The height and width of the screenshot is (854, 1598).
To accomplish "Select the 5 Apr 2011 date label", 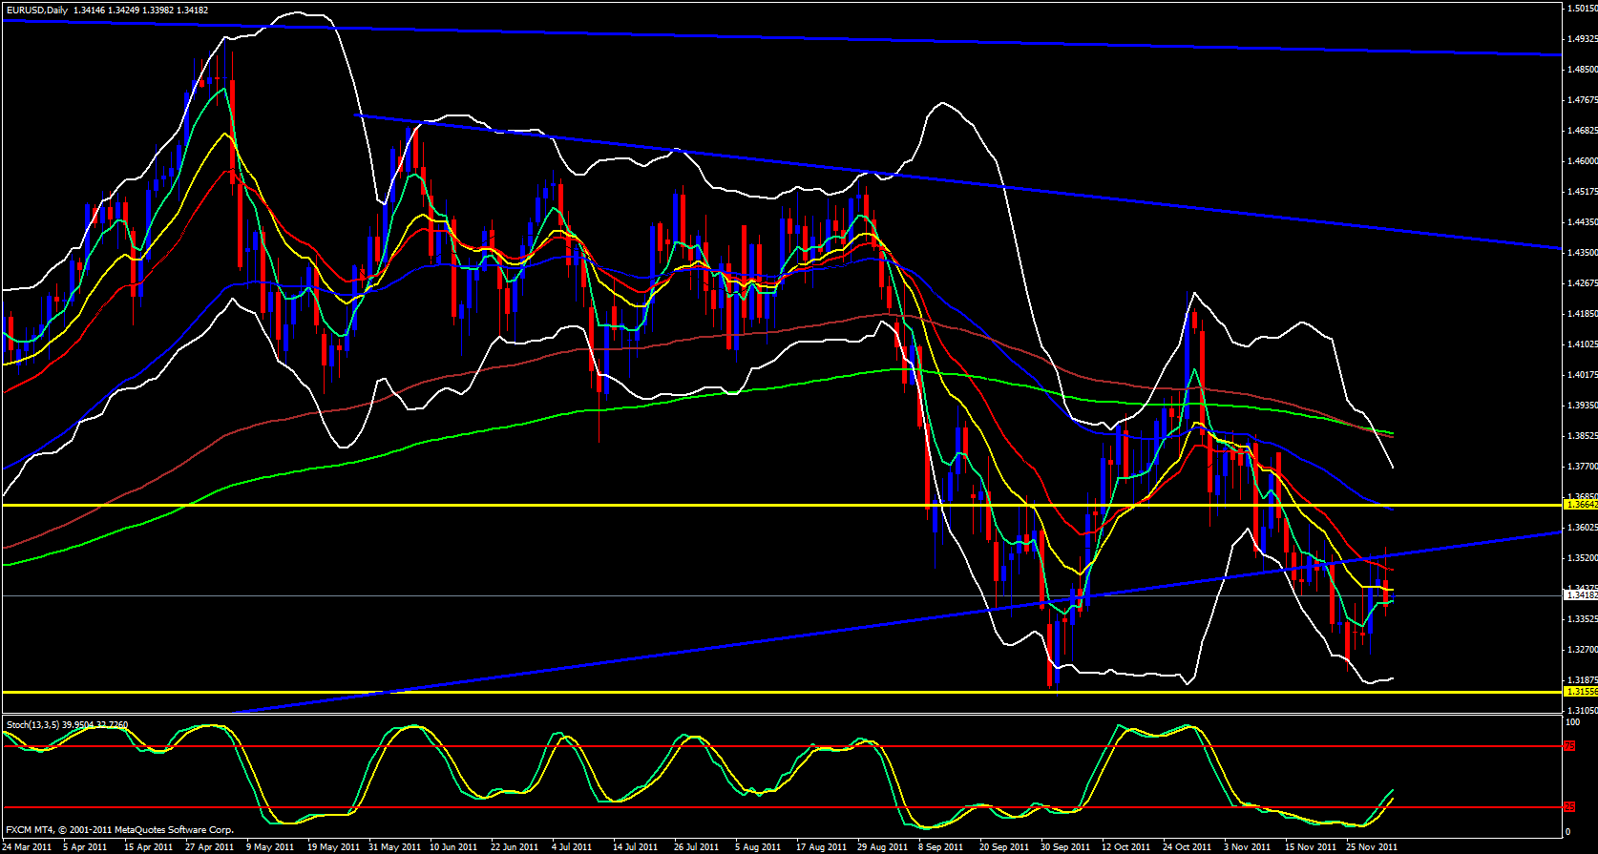I will 85,846.
